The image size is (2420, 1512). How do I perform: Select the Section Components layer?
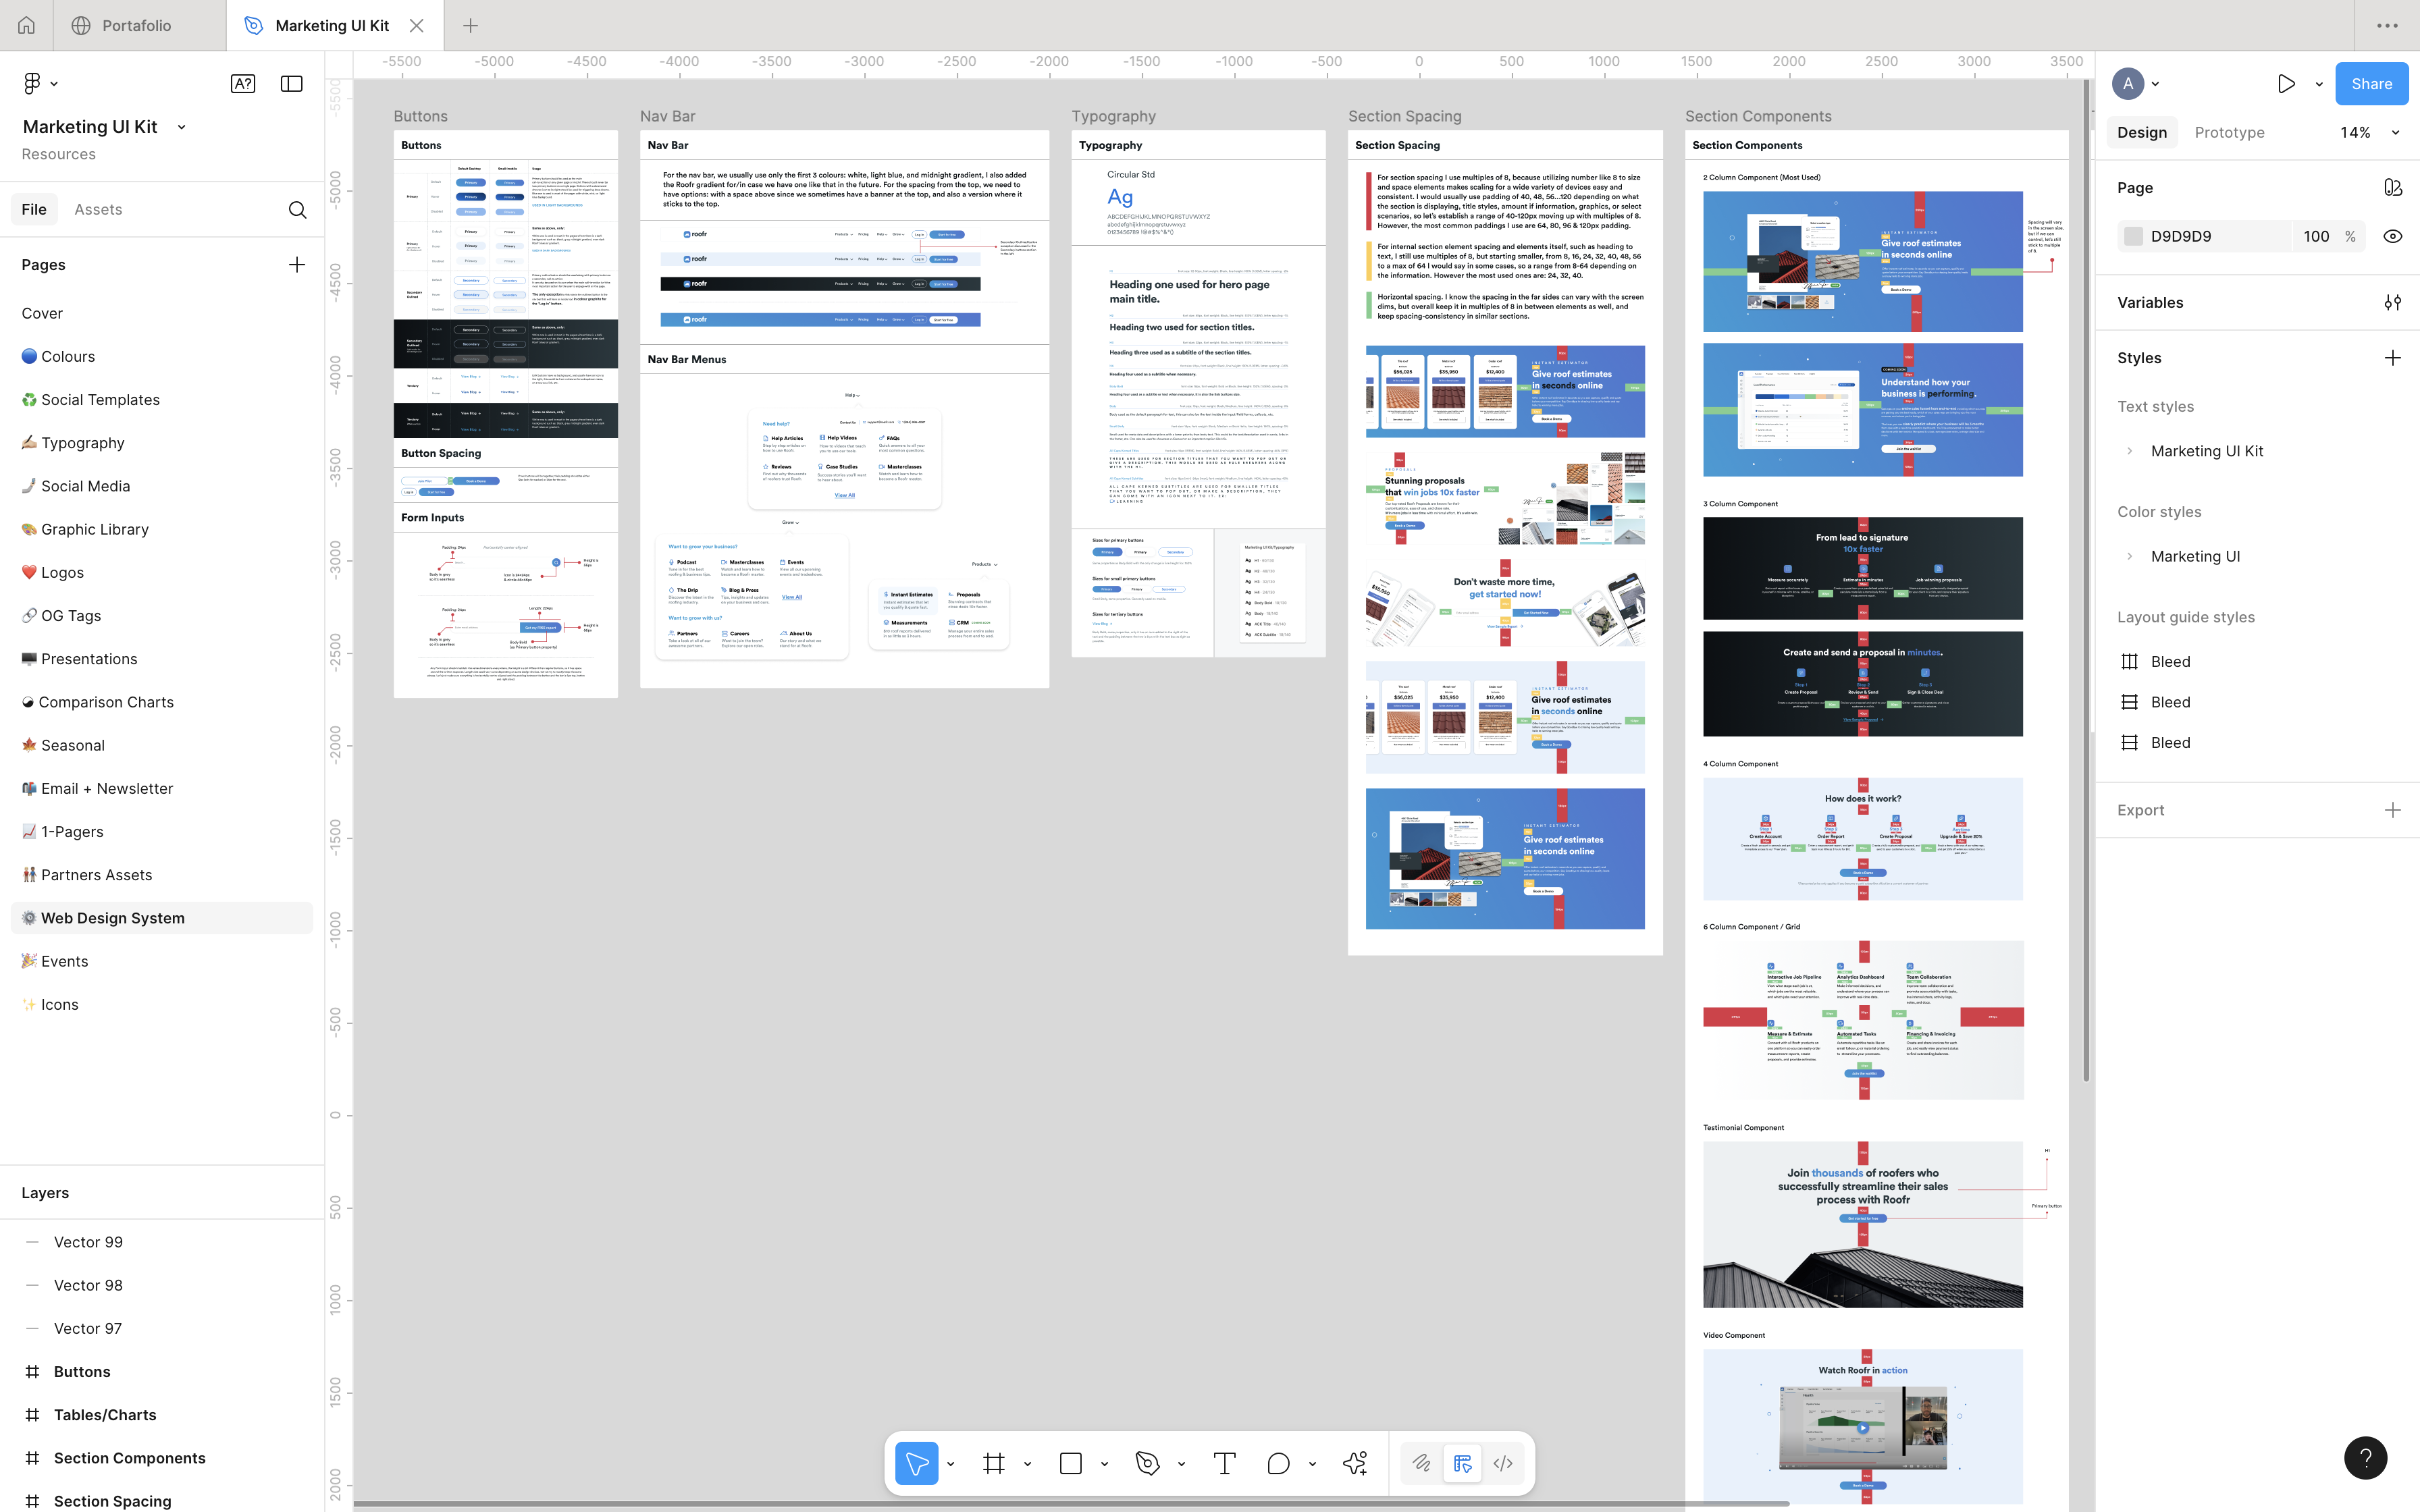pos(129,1458)
